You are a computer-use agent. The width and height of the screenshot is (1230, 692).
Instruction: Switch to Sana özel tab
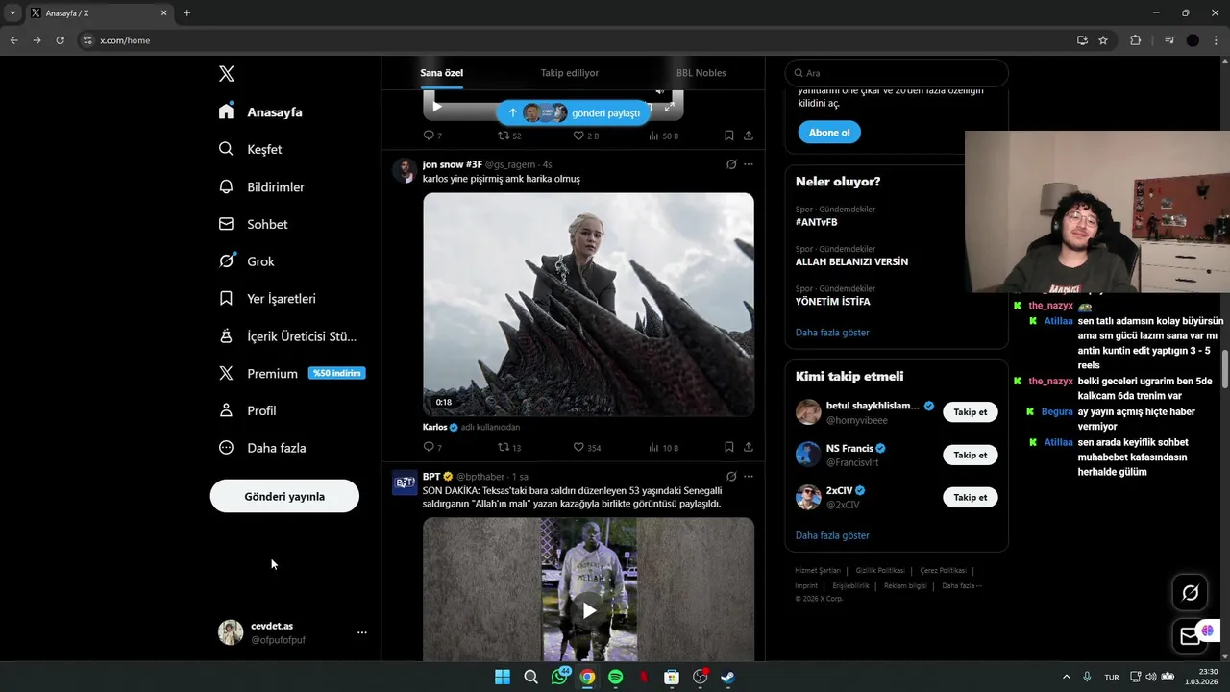(x=441, y=73)
